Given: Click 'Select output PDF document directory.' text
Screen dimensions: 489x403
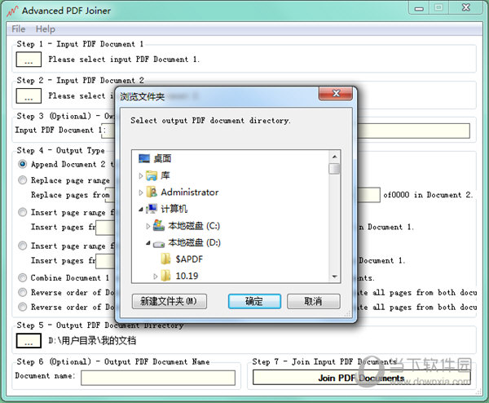Looking at the screenshot, I should pos(210,121).
